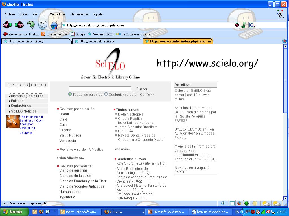This screenshot has height=216, width=289.
Task: Open the 2 Firefox taskbar group dropdown
Action: click(143, 212)
